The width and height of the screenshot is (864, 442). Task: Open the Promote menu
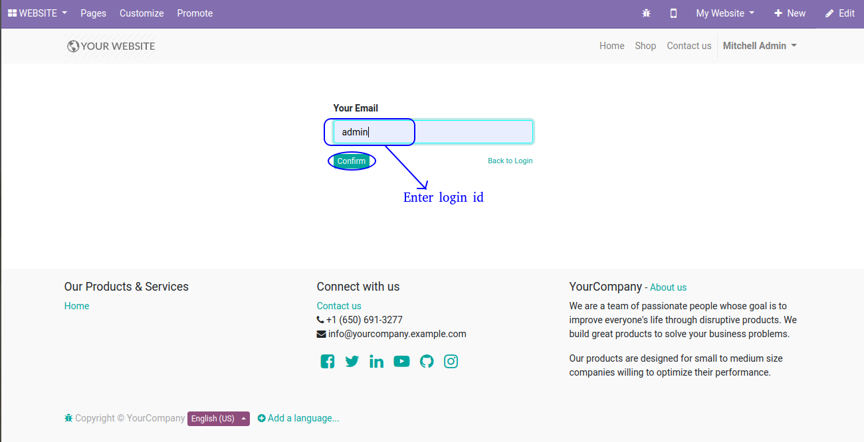click(x=195, y=13)
